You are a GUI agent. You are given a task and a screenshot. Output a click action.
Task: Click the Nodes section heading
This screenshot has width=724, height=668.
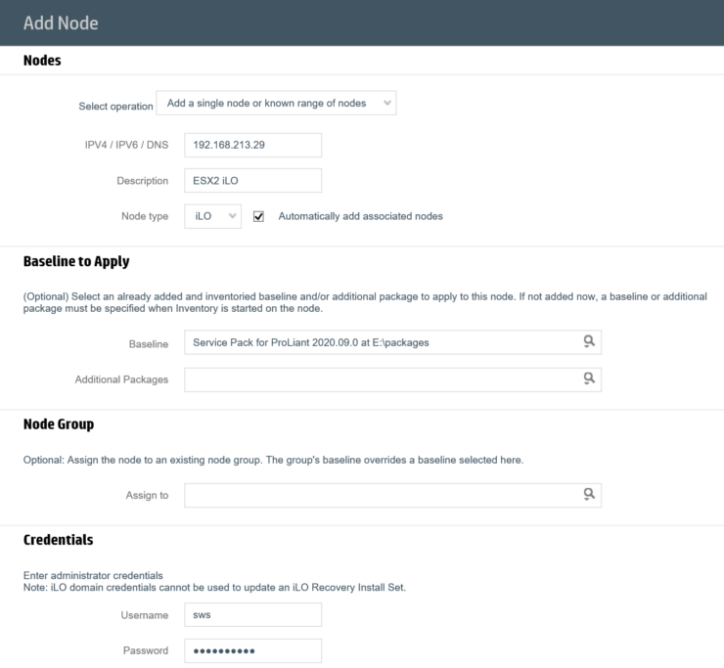pyautogui.click(x=42, y=61)
